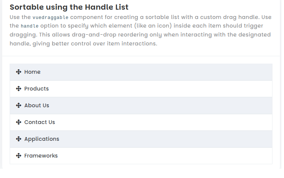Screen dimensions: 284x178
Task: Hit the Frameworks move handle icon
Action: click(19, 156)
